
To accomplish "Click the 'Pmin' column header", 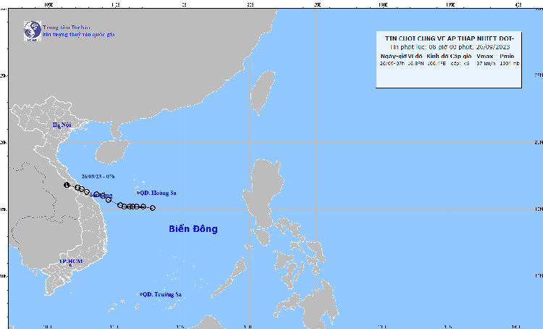I will click(x=507, y=57).
